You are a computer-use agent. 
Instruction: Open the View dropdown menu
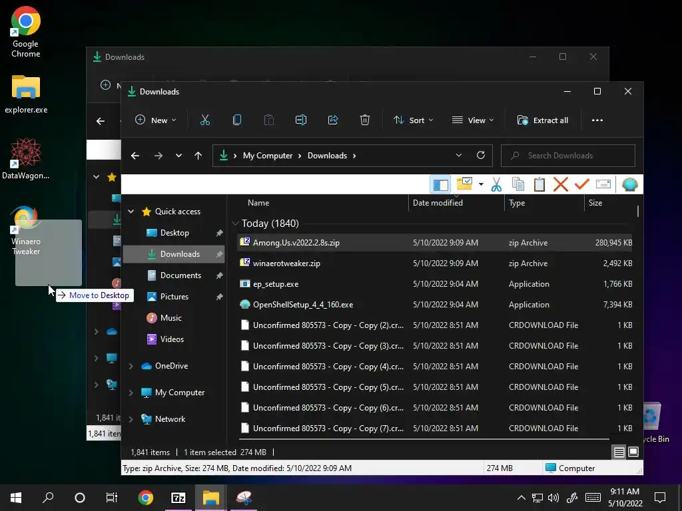[473, 120]
